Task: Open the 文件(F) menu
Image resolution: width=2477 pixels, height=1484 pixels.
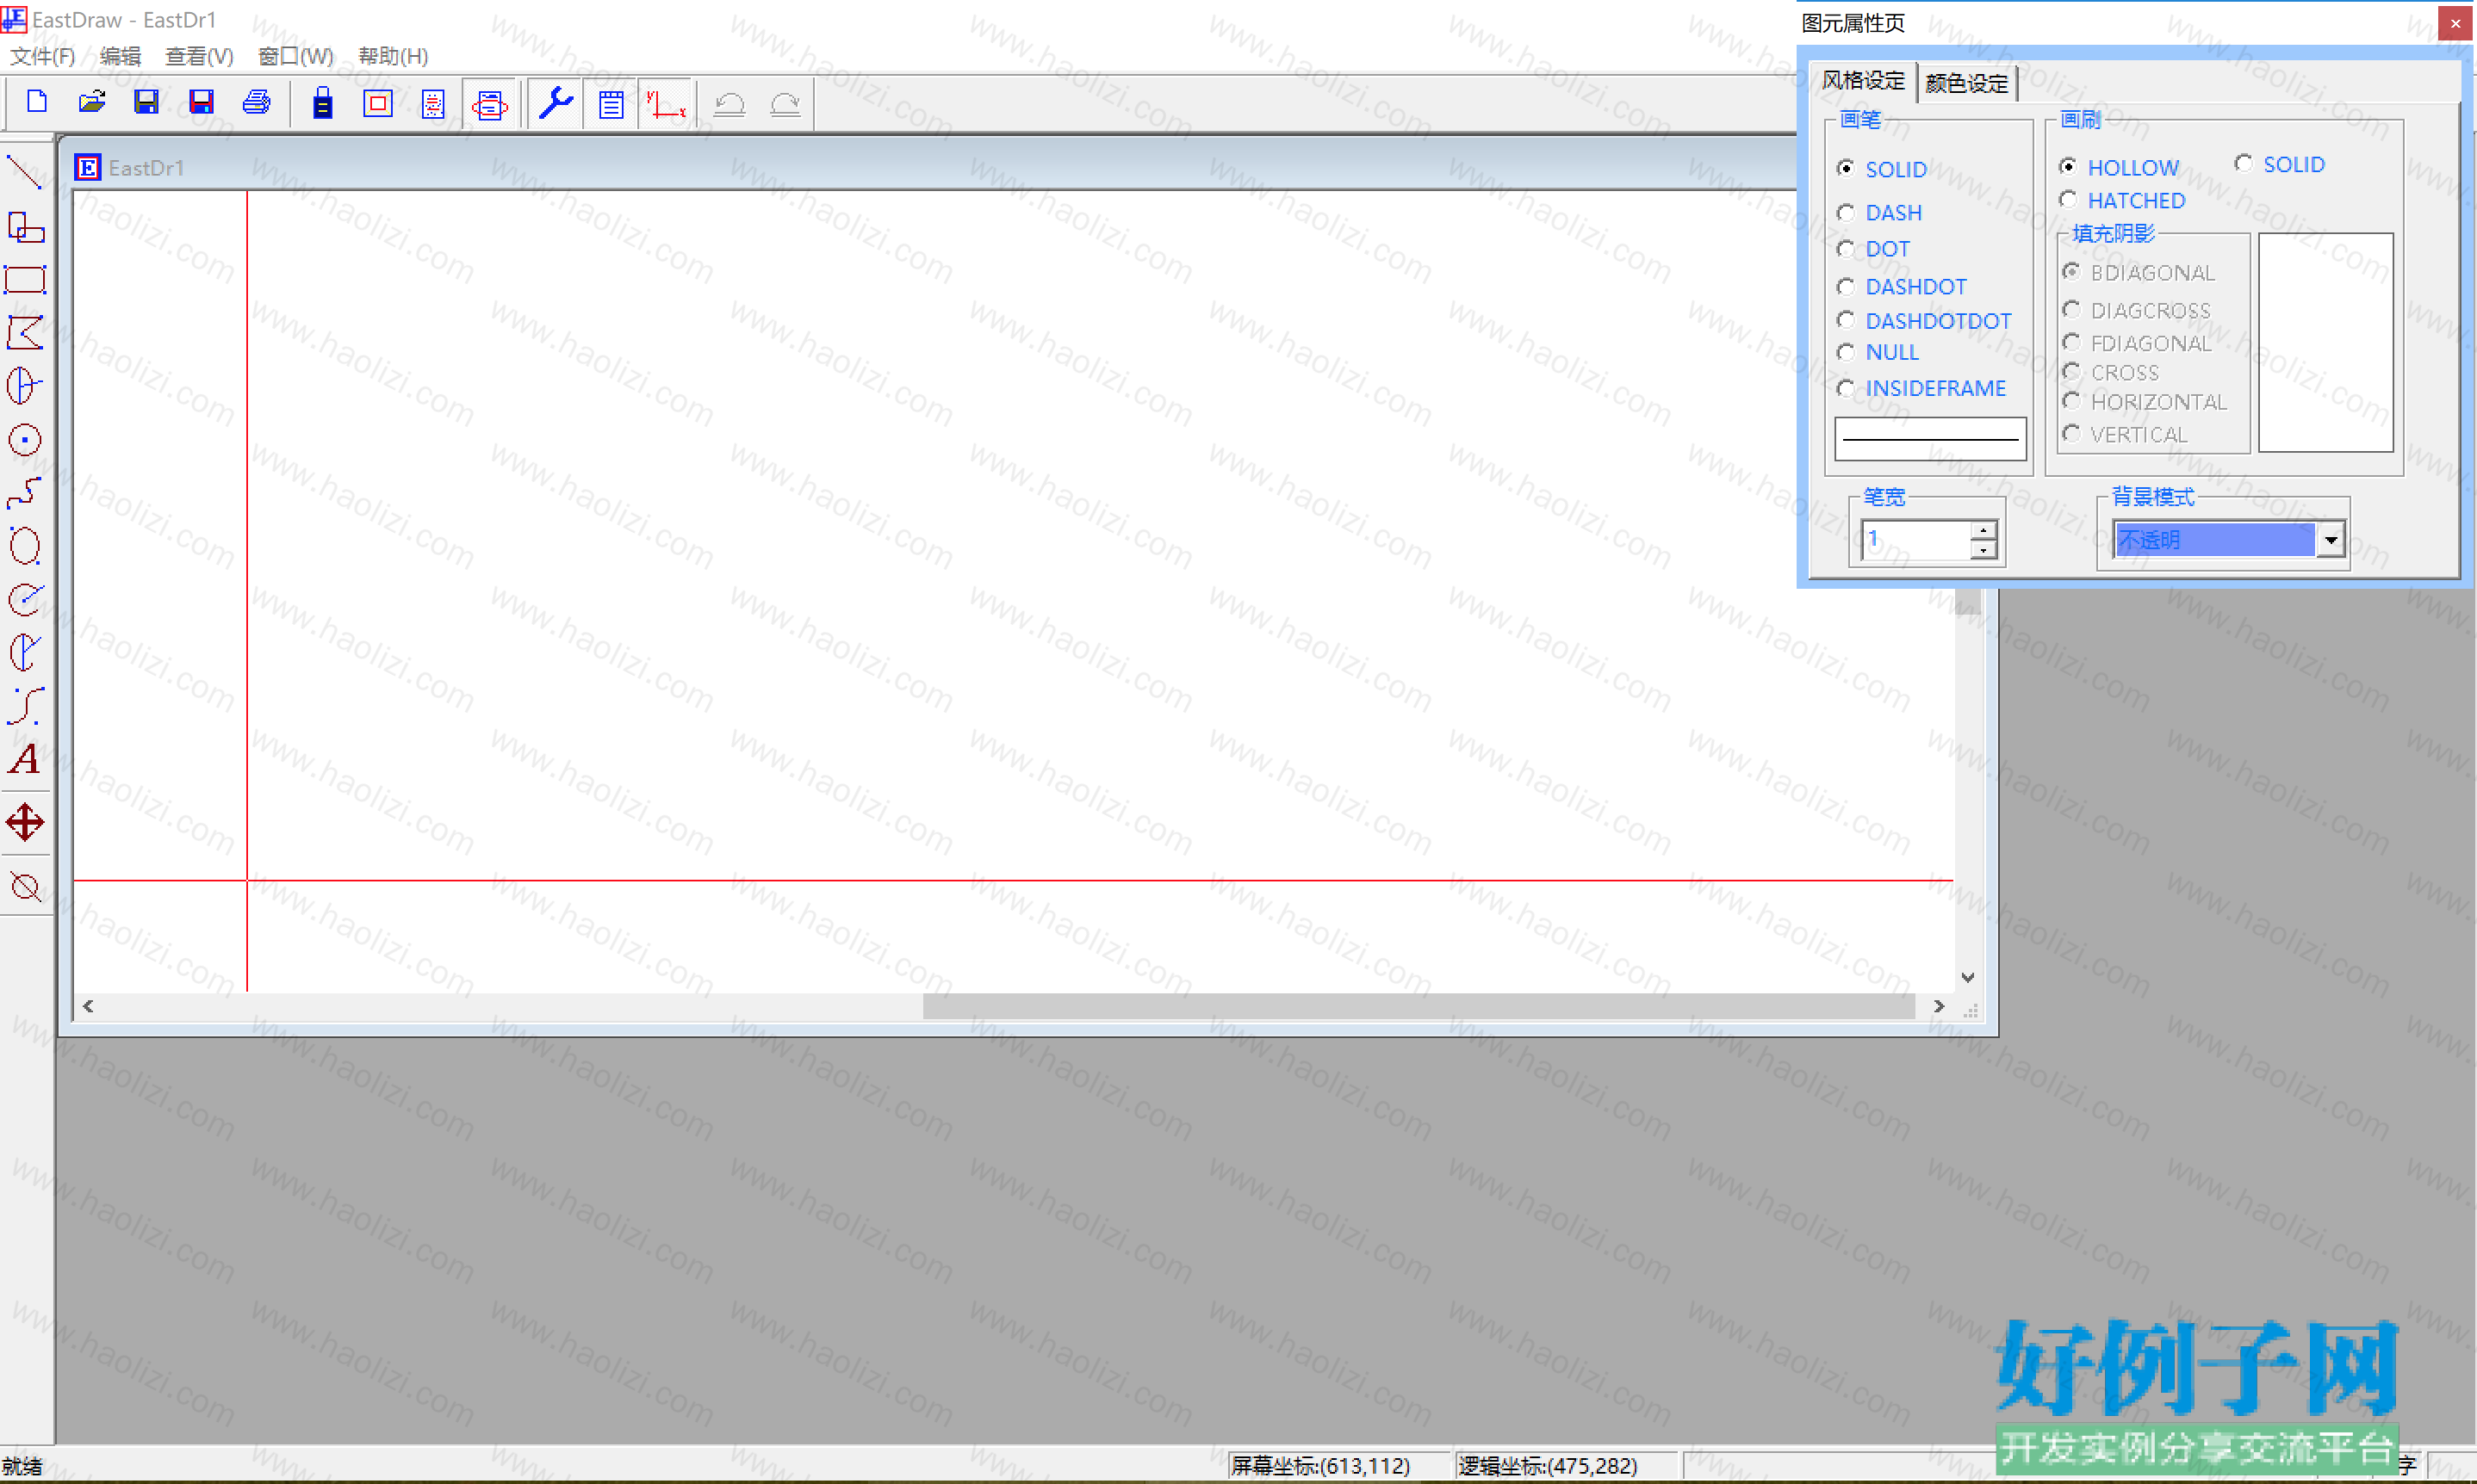Action: [x=43, y=56]
